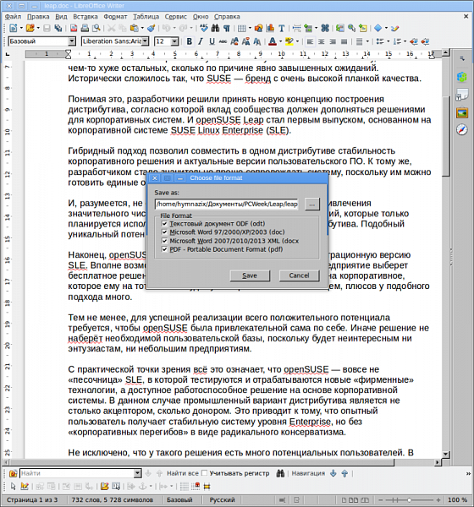Viewport: 474px width, 507px height.
Task: Expand the Open file dropdown arrow
Action: coord(38,29)
